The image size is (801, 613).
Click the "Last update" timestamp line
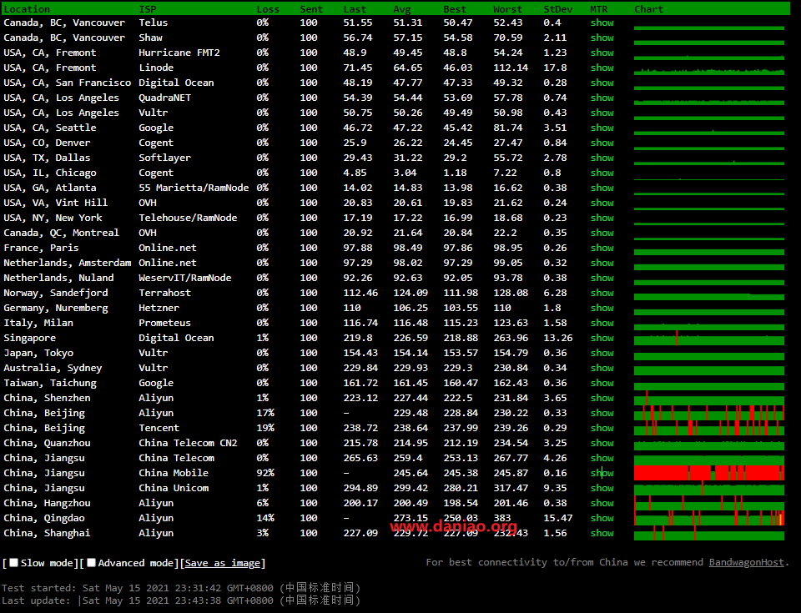pos(181,600)
